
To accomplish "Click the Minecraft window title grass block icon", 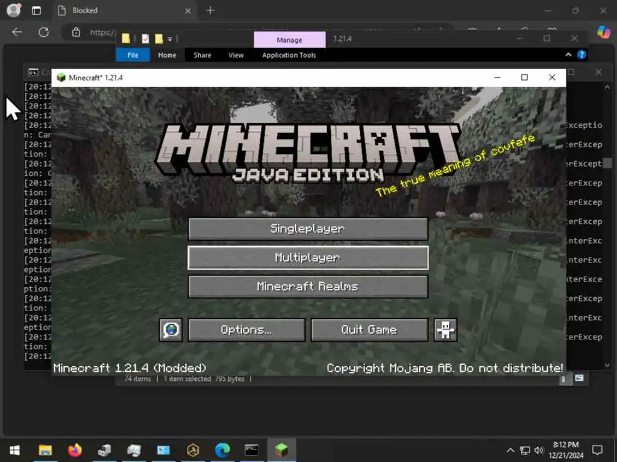I will pos(61,78).
